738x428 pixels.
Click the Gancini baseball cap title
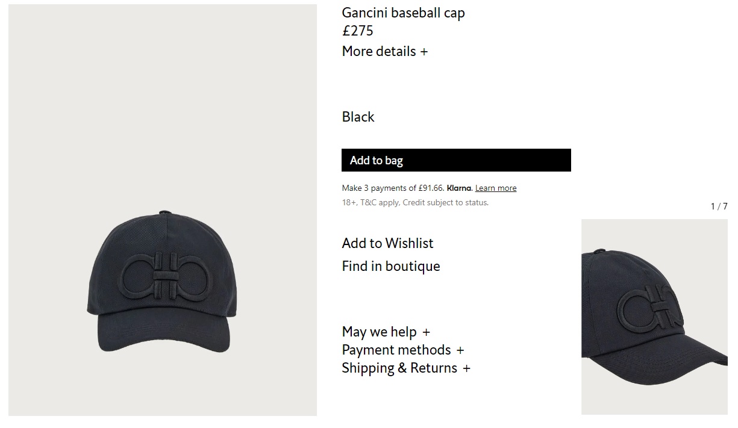pos(403,13)
